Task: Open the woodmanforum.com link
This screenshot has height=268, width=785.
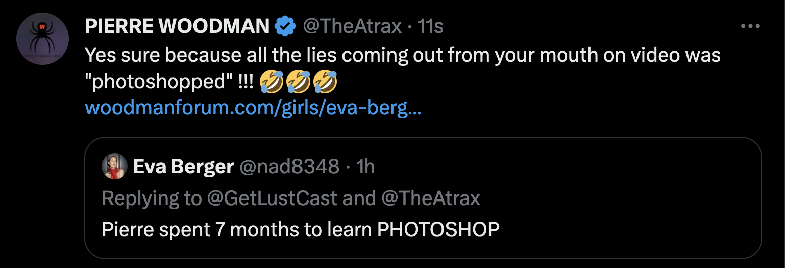Action: [253, 108]
